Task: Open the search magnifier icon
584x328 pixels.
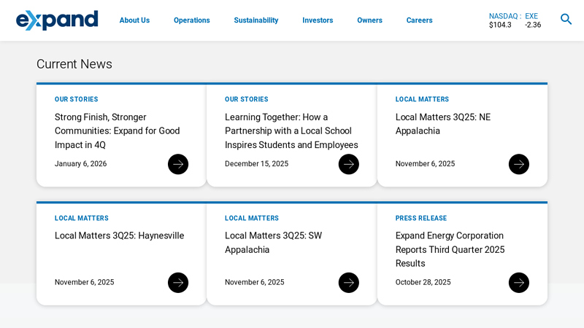Action: click(x=566, y=20)
